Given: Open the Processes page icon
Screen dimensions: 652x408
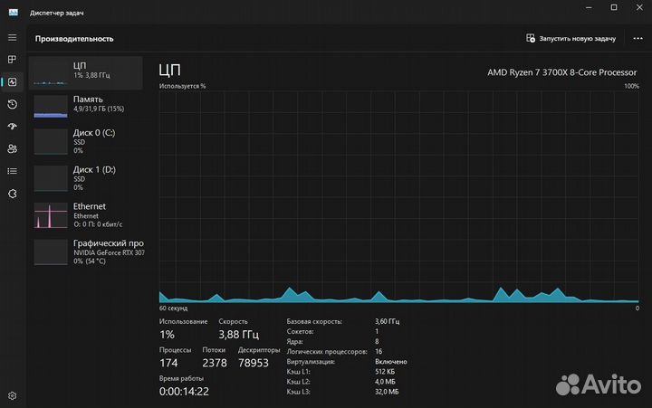Looking at the screenshot, I should [x=12, y=60].
